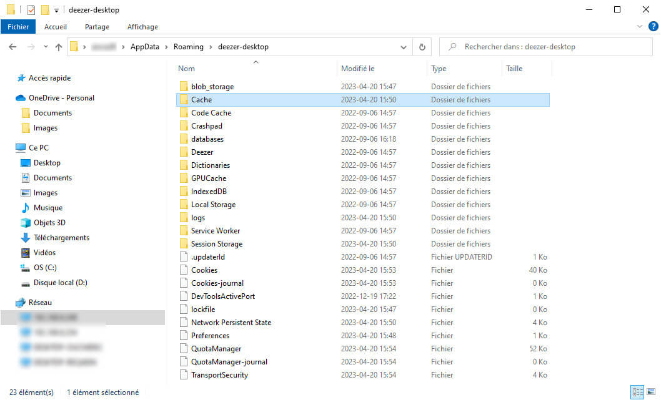Viewport: 661px width, 400px height.
Task: Select the DevToolsActivePort file
Action: point(223,296)
